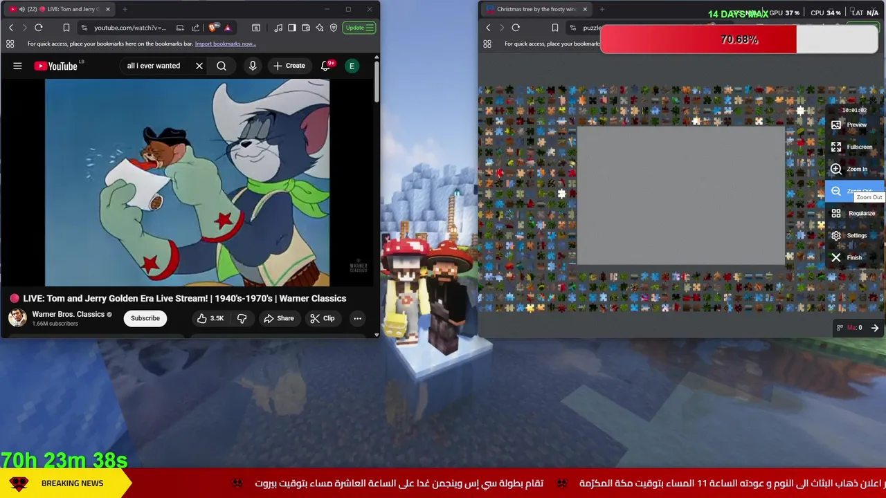
Task: Open the Leo AI sparkle icon
Action: 320,28
